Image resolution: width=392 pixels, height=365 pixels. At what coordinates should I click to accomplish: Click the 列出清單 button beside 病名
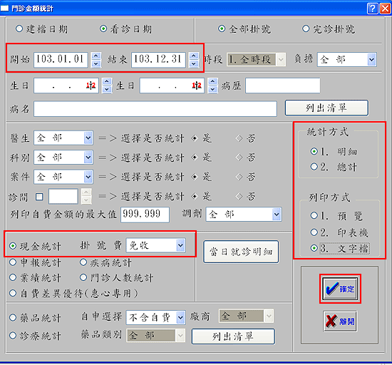pos(326,108)
